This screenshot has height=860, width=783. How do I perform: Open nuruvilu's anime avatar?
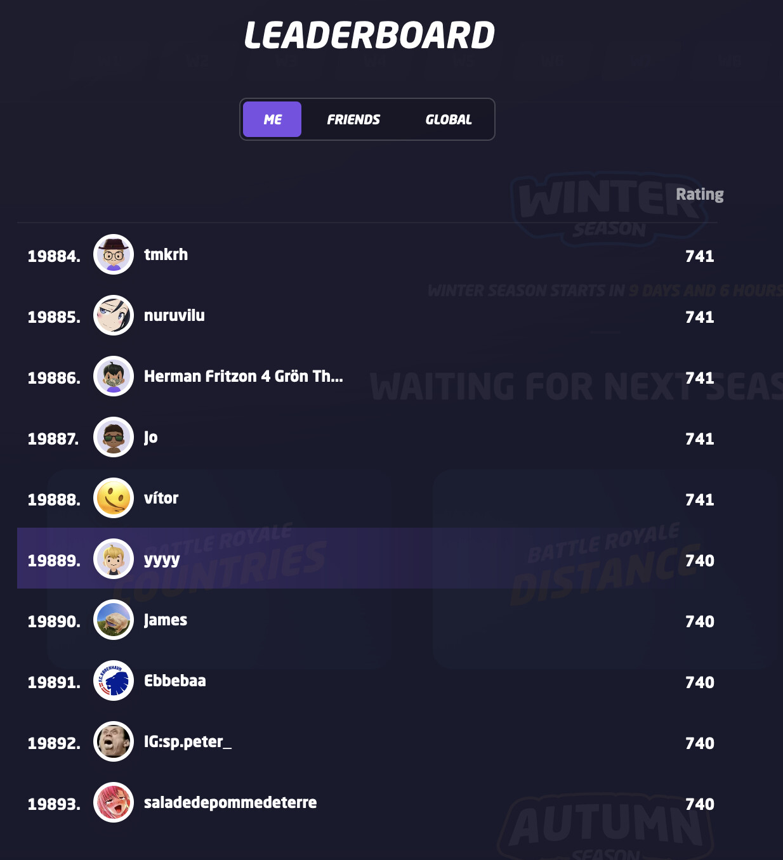(x=114, y=315)
